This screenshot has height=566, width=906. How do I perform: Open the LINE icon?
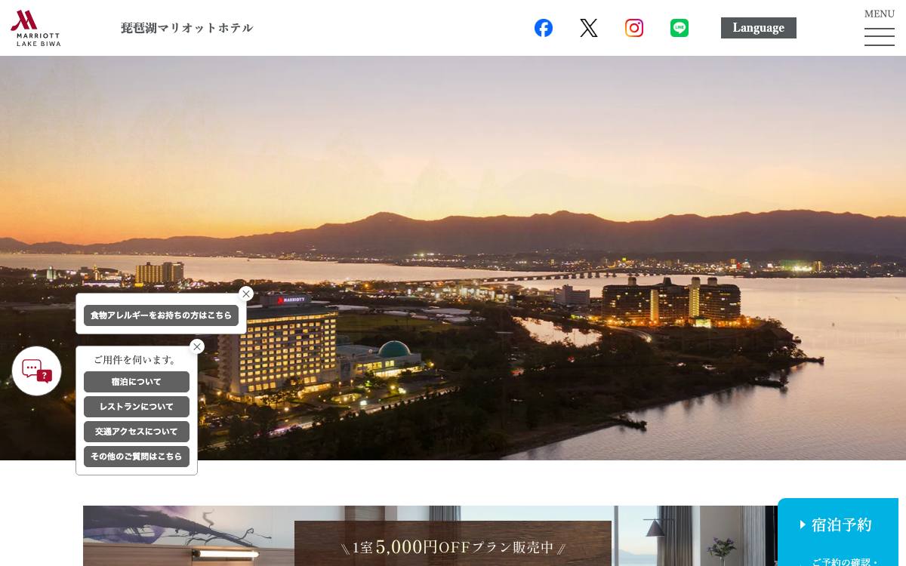(679, 28)
